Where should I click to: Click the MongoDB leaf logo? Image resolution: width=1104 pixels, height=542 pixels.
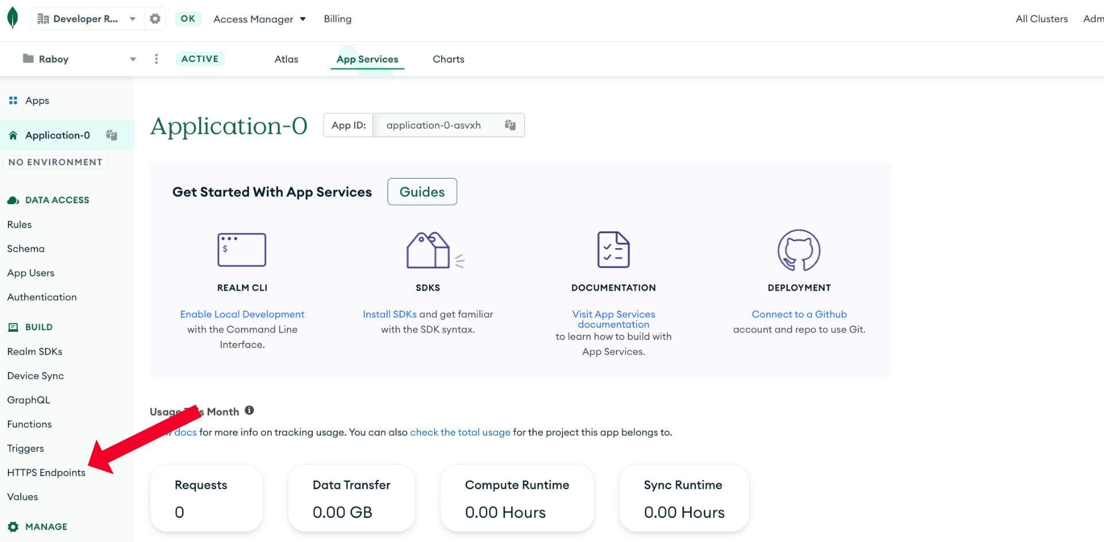(x=12, y=17)
